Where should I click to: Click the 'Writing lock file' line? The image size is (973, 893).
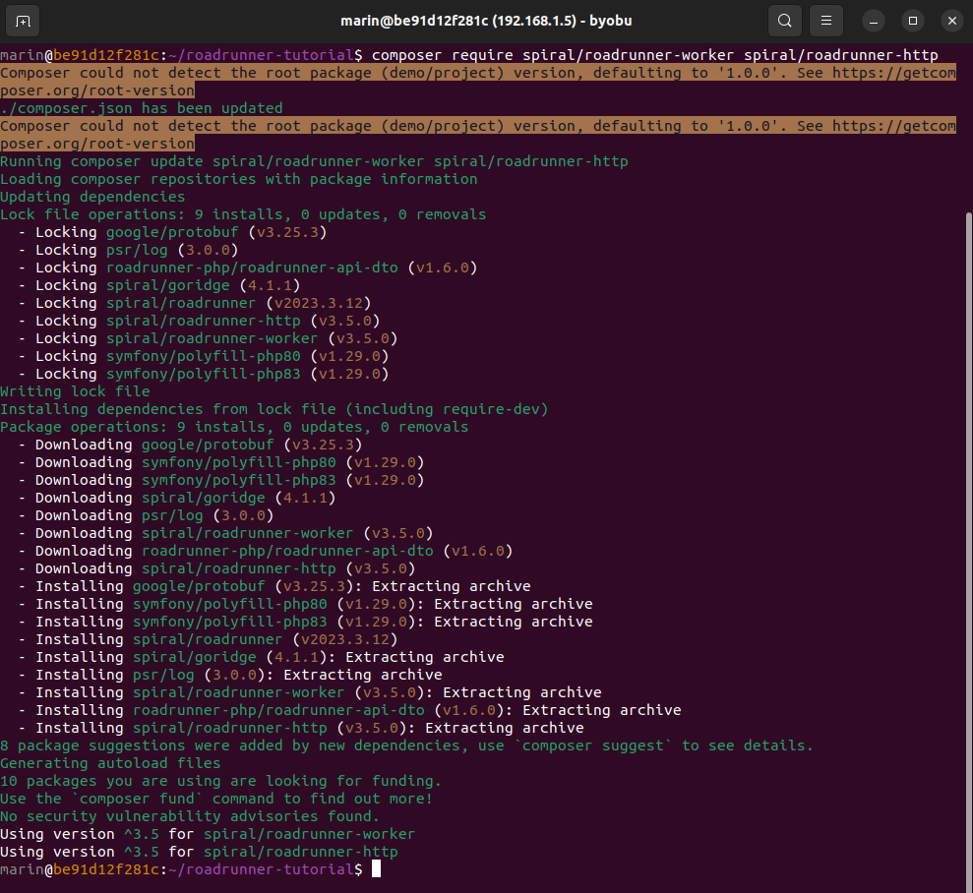coord(75,392)
